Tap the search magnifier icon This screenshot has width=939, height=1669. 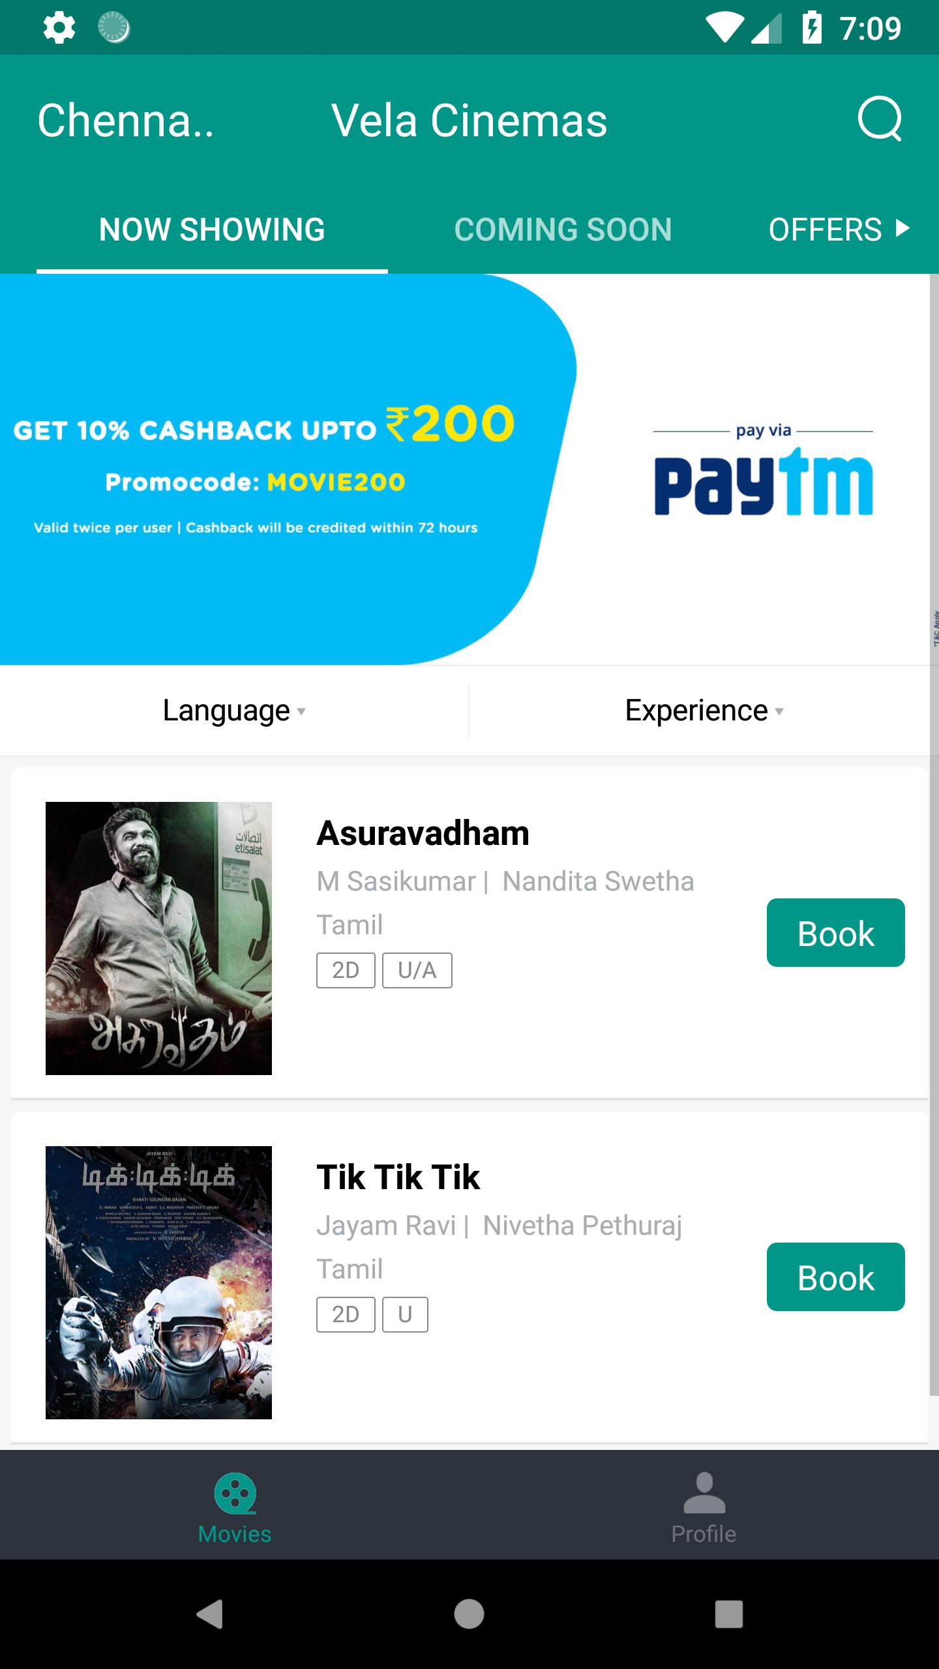point(880,119)
